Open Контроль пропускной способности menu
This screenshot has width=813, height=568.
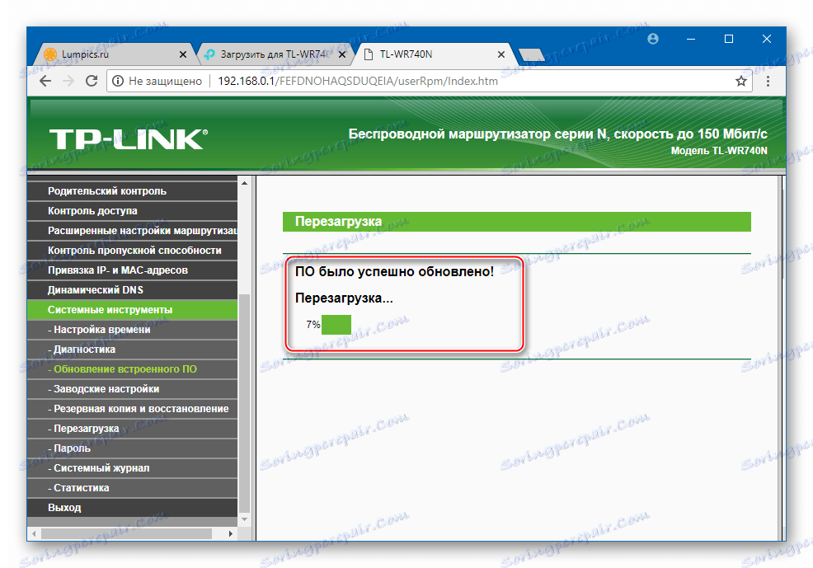132,251
